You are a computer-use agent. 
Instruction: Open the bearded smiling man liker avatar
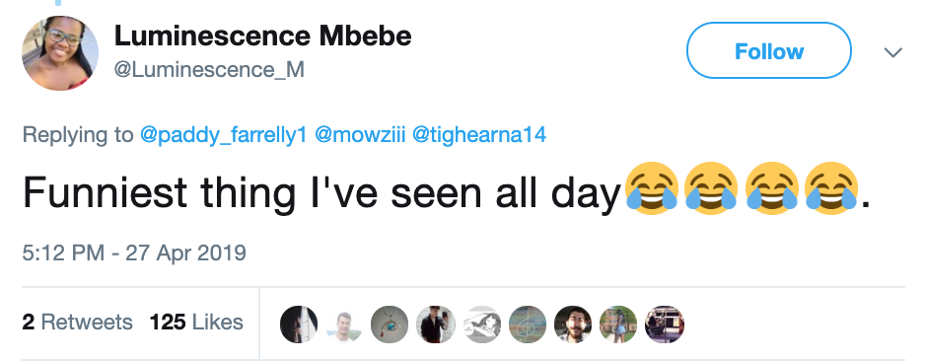(x=573, y=325)
